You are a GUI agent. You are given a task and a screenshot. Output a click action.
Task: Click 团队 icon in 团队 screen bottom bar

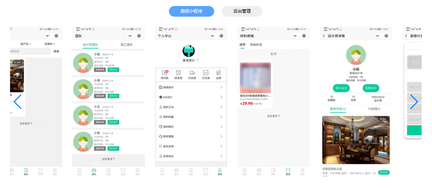[94, 171]
